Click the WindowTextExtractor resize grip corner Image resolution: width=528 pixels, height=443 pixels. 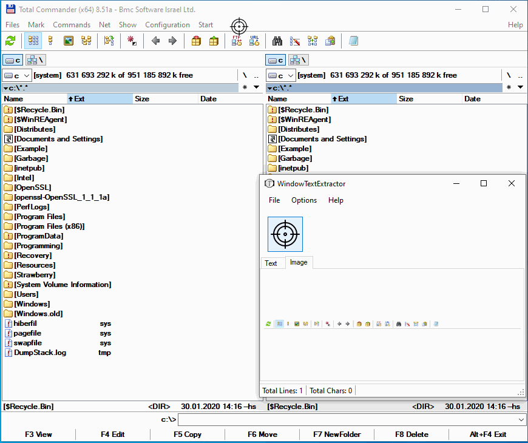click(x=521, y=392)
